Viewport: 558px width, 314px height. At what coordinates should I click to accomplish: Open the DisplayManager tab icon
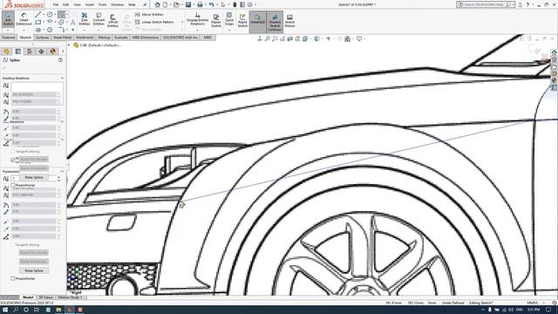tap(53, 51)
